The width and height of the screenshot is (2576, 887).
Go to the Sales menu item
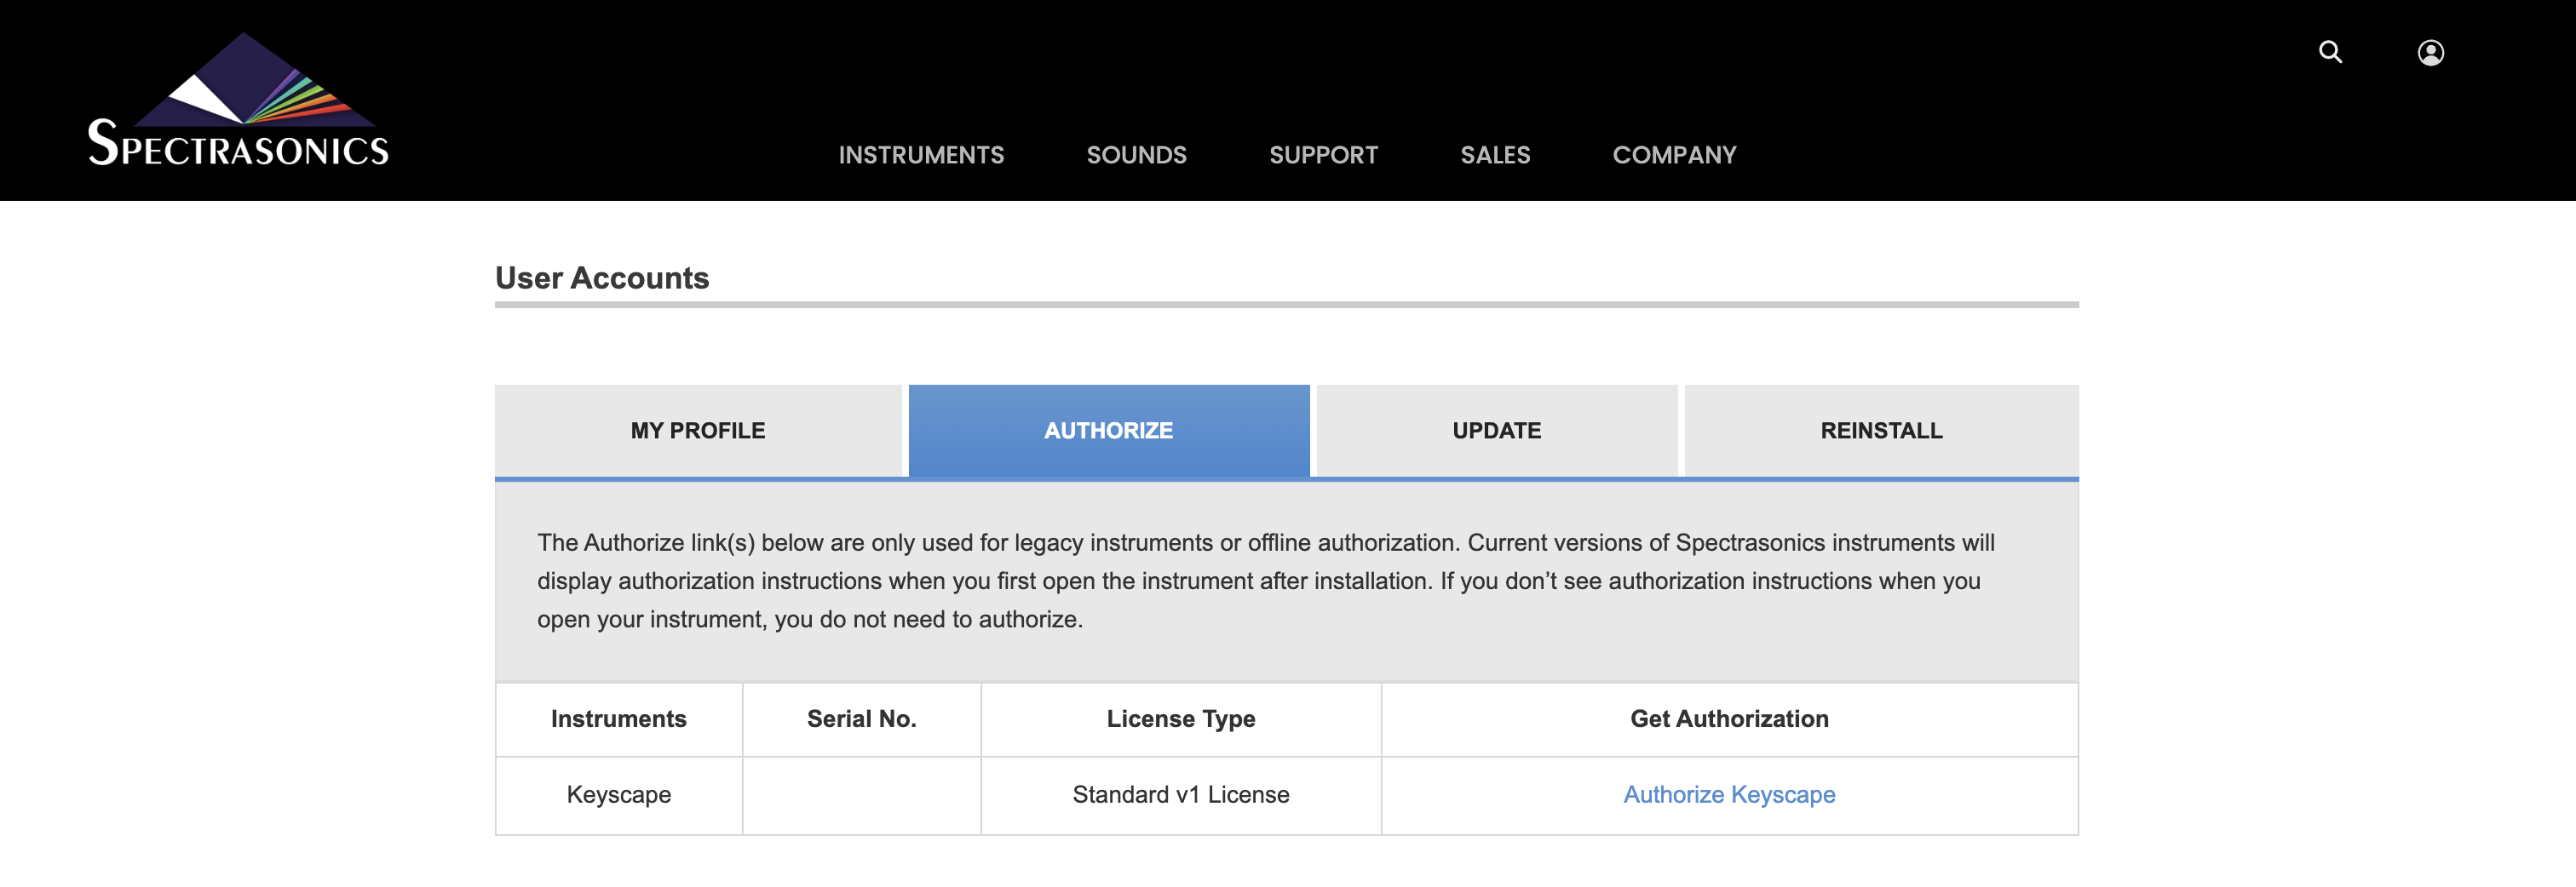tap(1494, 155)
